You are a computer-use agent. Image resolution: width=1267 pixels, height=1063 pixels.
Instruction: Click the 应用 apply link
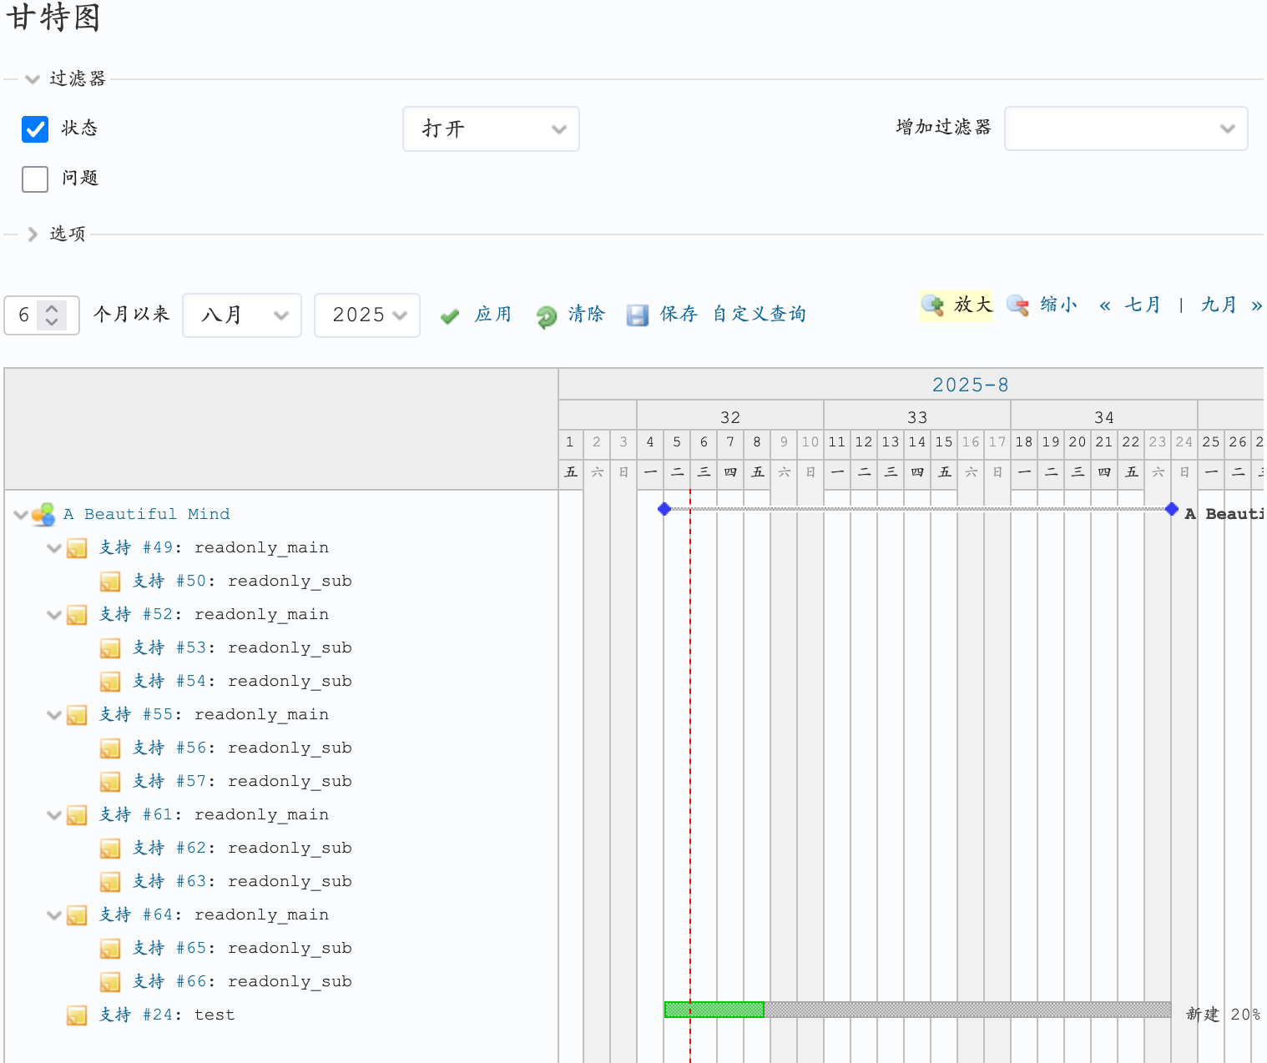tap(493, 314)
